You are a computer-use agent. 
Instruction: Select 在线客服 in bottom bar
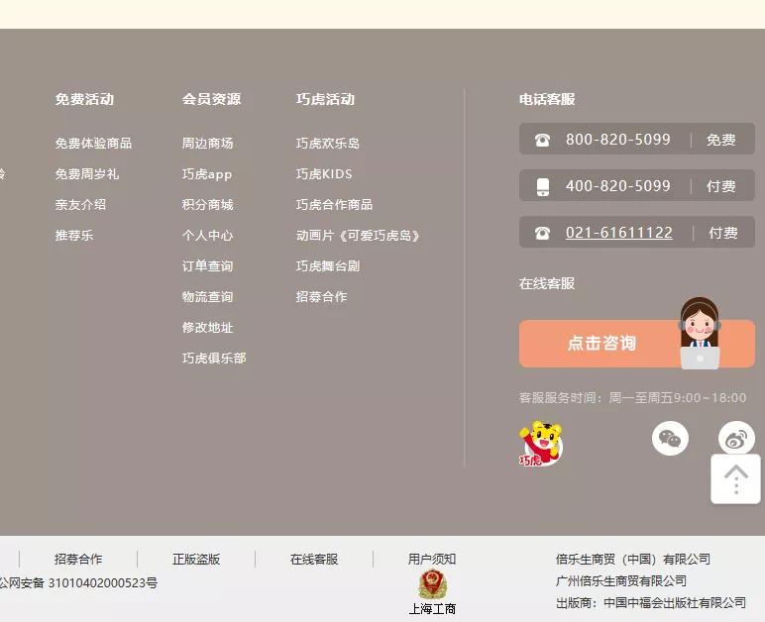(314, 560)
